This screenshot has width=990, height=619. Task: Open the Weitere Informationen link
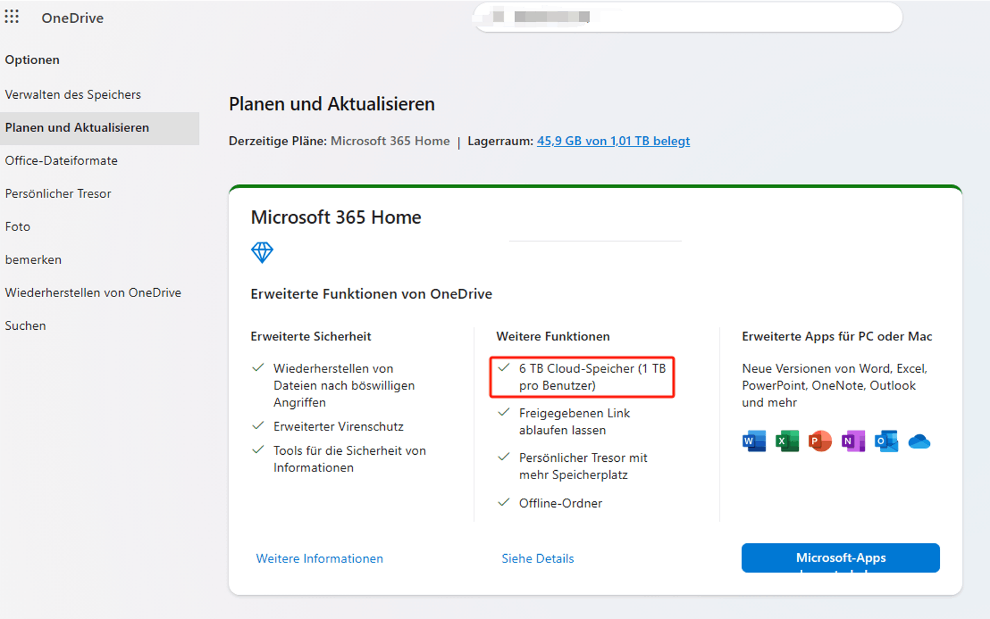[x=319, y=558]
